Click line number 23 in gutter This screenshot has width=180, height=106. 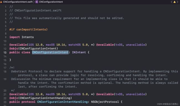click(x=5, y=102)
